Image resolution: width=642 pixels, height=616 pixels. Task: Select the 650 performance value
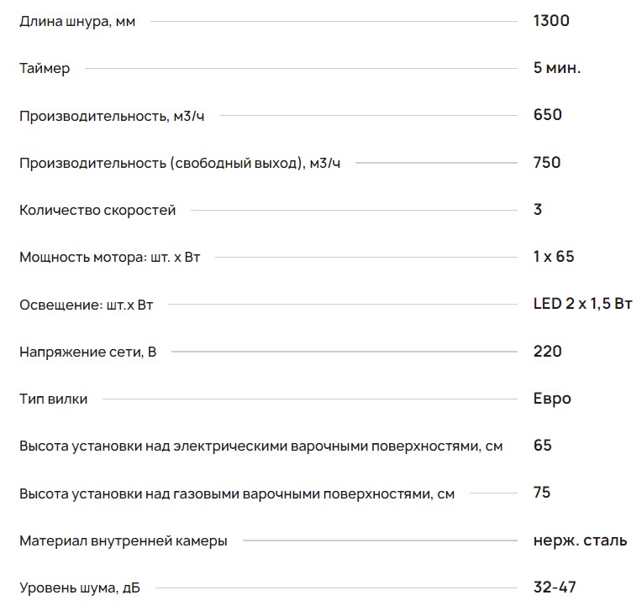(x=548, y=115)
